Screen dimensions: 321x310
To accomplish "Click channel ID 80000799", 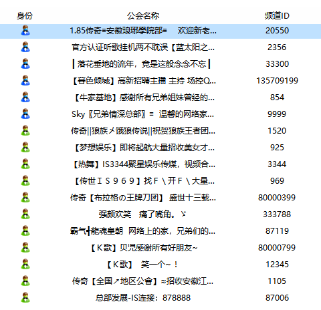I will pyautogui.click(x=277, y=248).
